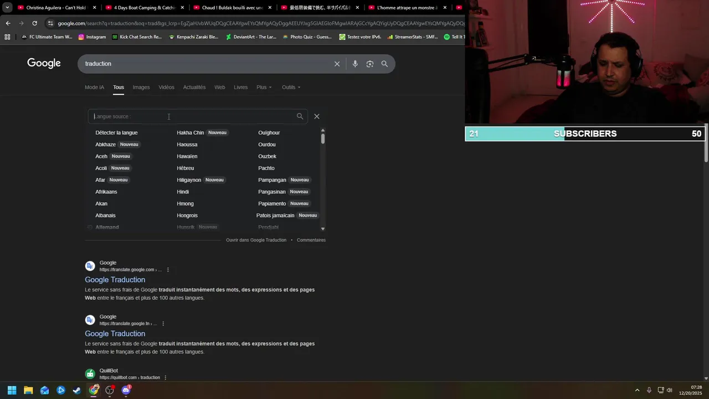Click the language list scroll down arrow

(x=323, y=228)
